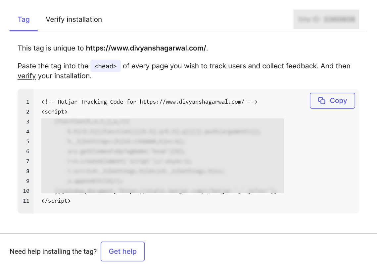
Task: Click line number 6 in code gutter
Action: point(28,151)
